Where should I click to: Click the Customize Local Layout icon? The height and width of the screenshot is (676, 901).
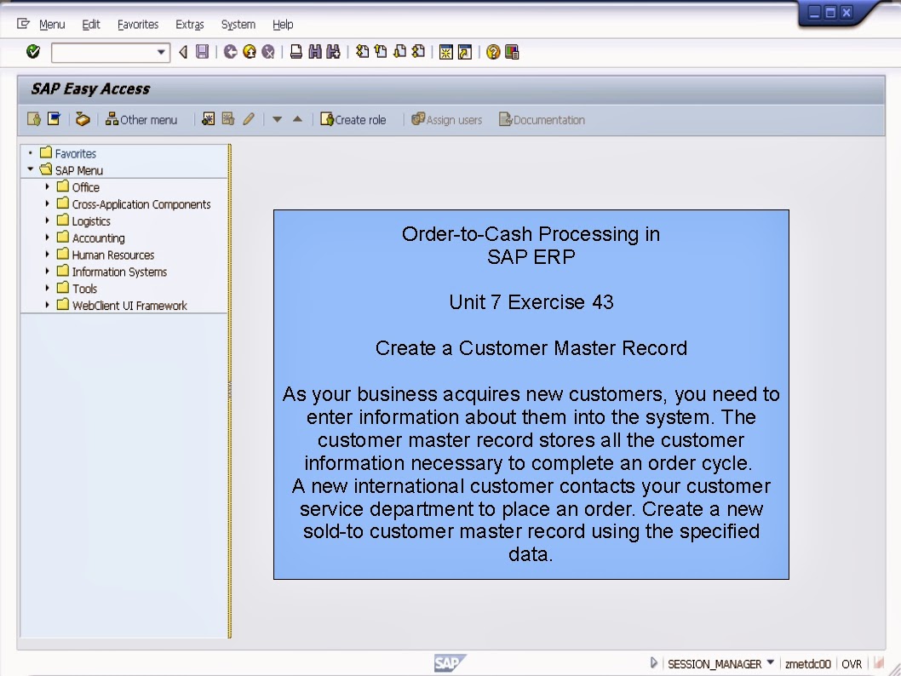point(512,52)
